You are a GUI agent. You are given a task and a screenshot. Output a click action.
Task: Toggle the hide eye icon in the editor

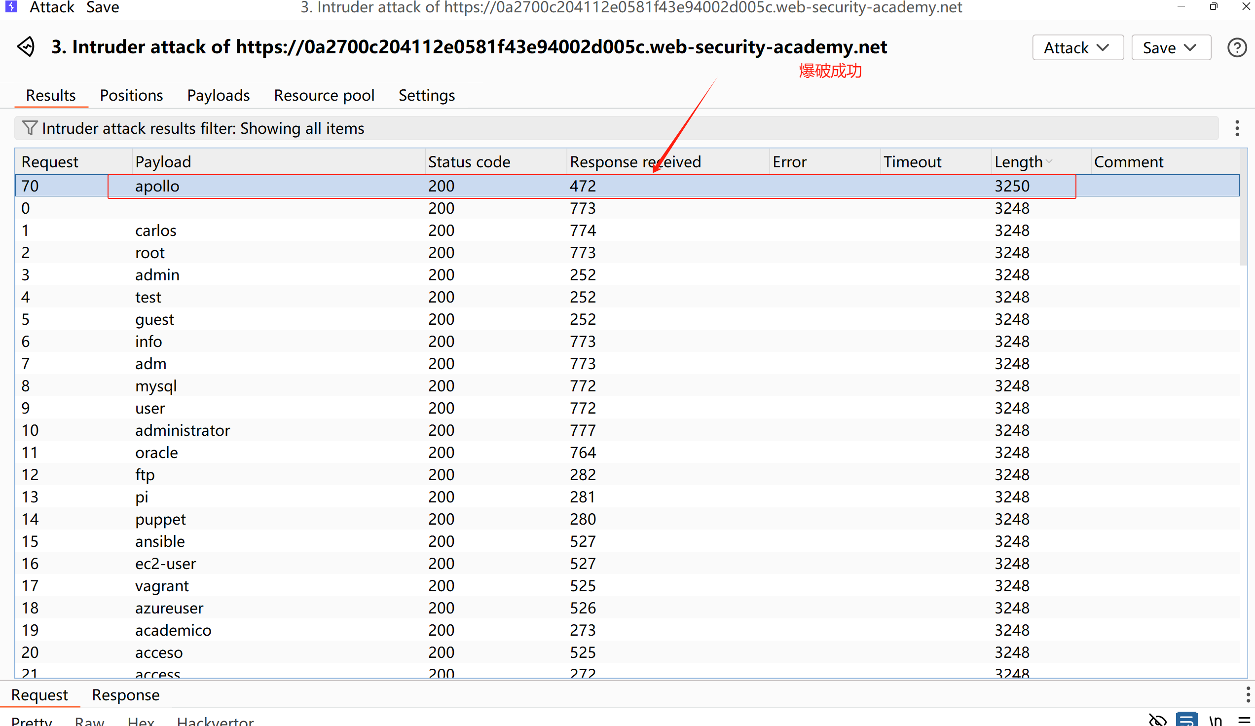(1157, 720)
